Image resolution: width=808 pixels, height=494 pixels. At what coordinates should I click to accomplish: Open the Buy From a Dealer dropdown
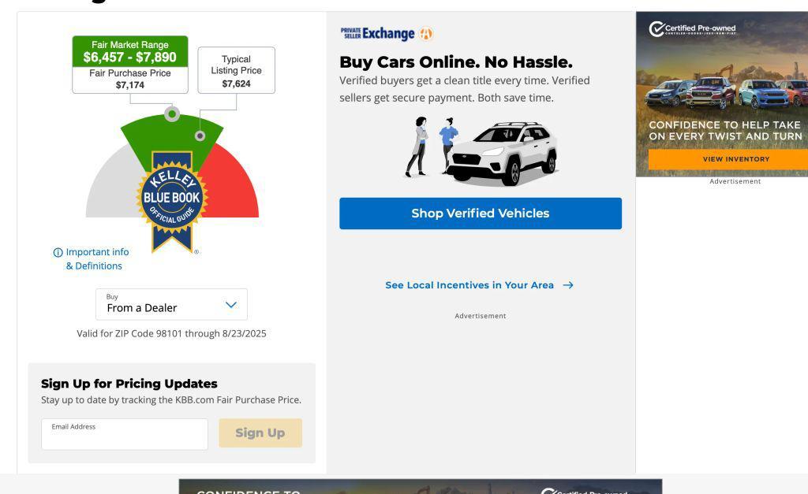tap(171, 304)
